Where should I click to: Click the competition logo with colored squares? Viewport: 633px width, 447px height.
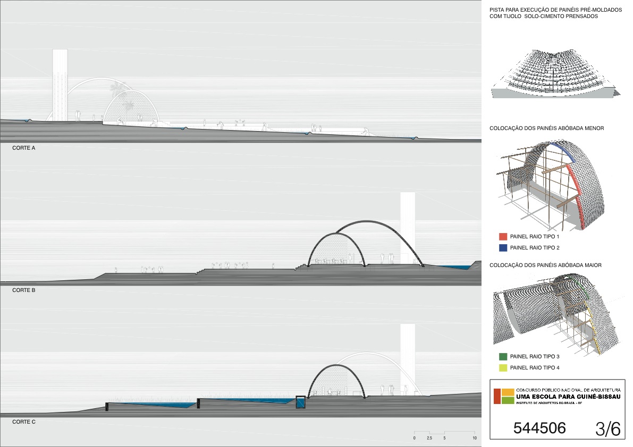point(504,396)
